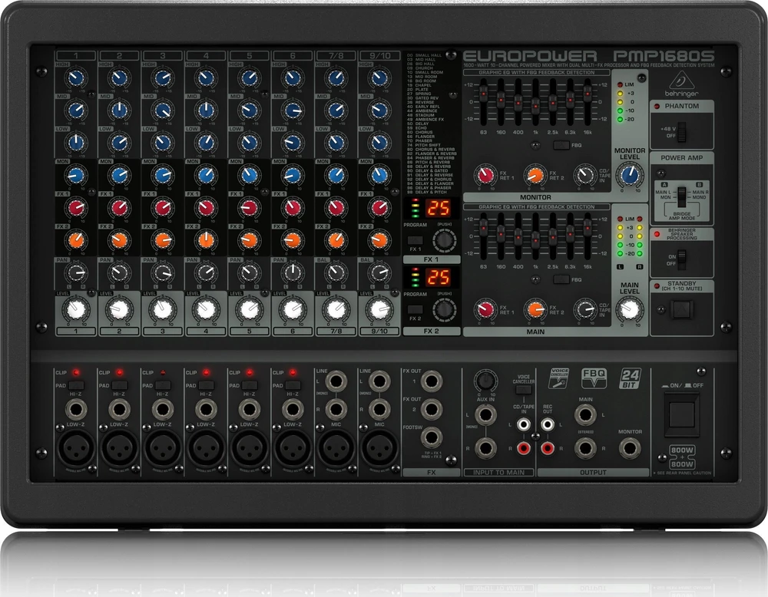Toggle the PHANTOM +48 V switch
The image size is (768, 597).
pyautogui.click(x=681, y=132)
